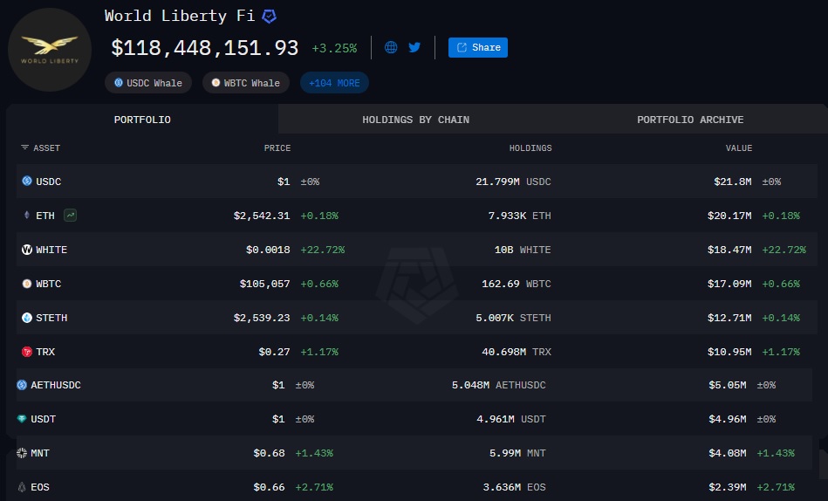Click the EOS token icon

coord(22,487)
